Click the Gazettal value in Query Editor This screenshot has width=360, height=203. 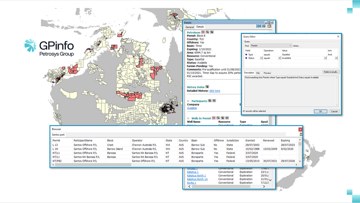(286, 55)
